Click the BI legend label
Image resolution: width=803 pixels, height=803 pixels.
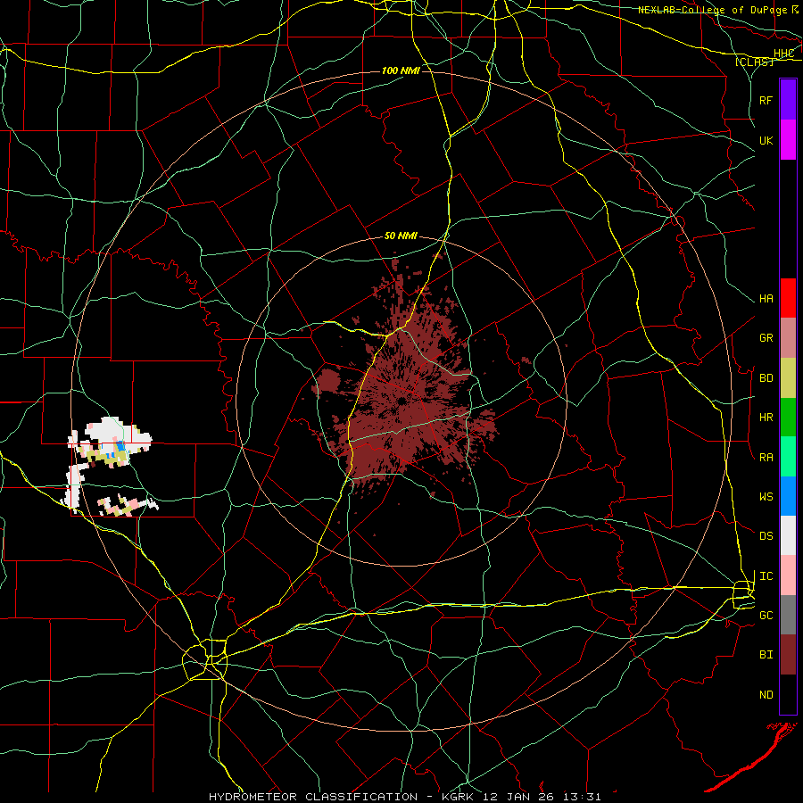coord(766,655)
